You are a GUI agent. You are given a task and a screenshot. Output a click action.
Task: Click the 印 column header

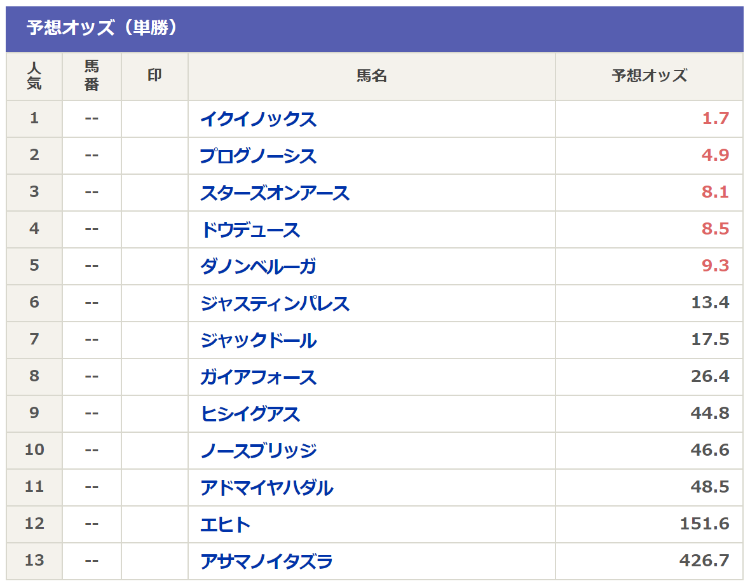click(x=154, y=76)
